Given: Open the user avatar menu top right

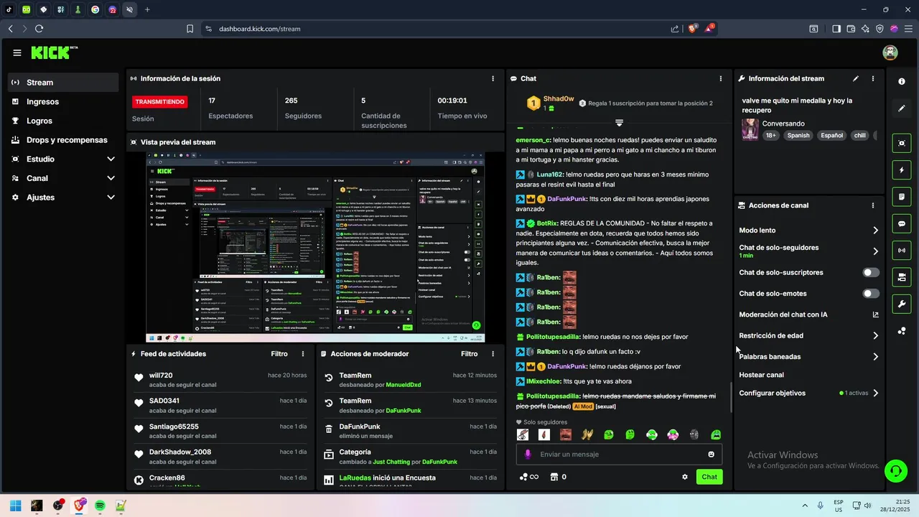Looking at the screenshot, I should pyautogui.click(x=890, y=52).
